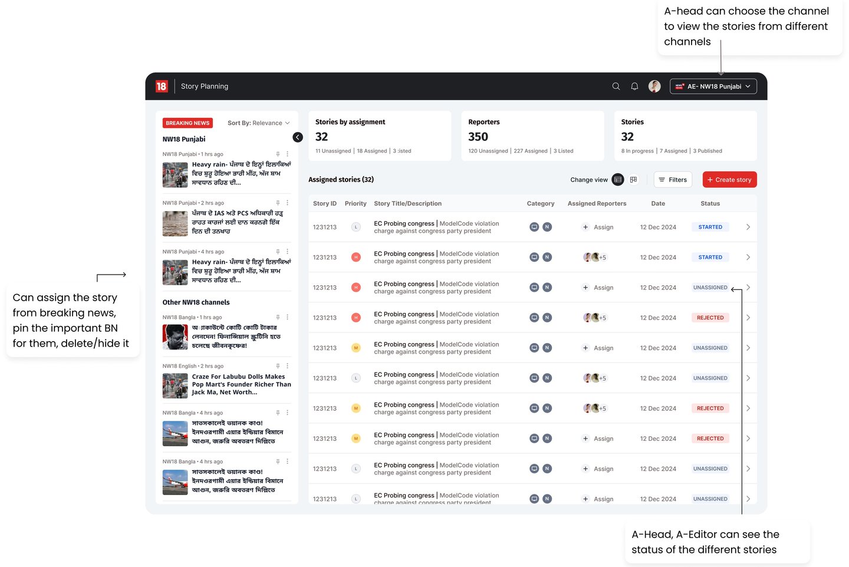Expand the high-priority UNASSIGNED story row chevron

point(748,288)
